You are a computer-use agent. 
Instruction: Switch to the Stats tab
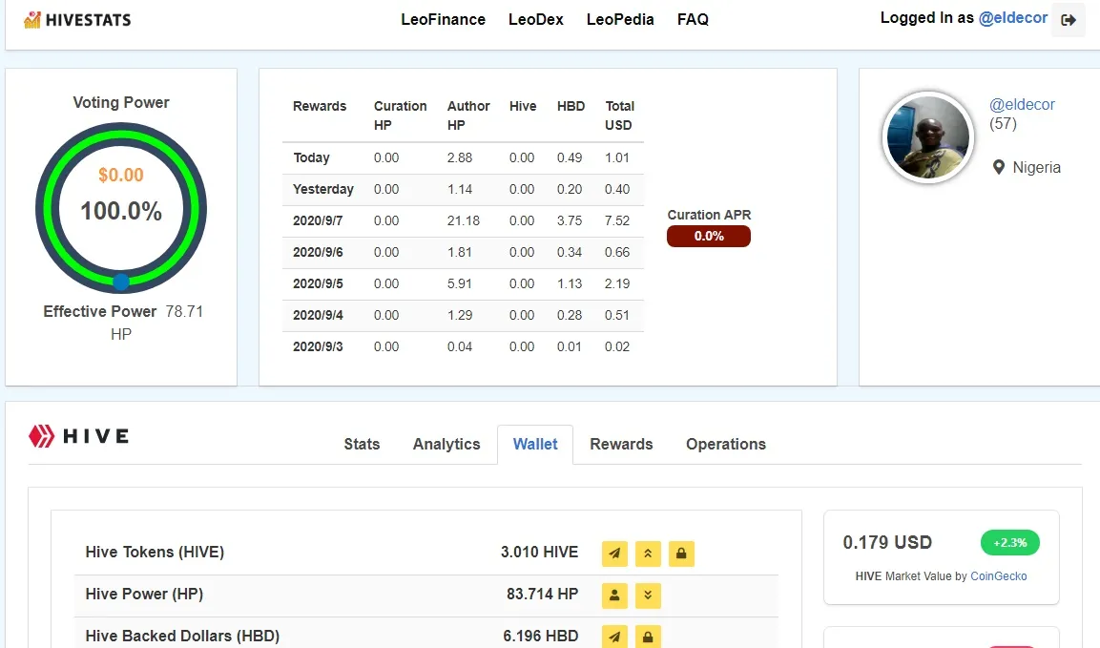tap(362, 445)
